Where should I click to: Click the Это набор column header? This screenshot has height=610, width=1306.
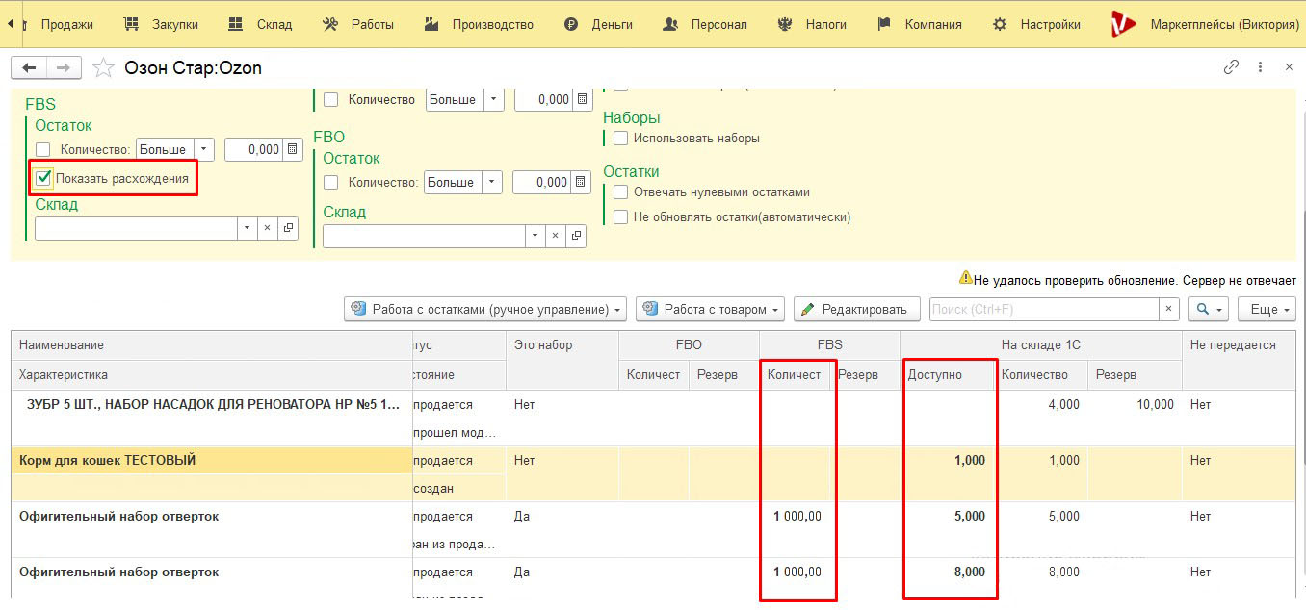tap(562, 345)
